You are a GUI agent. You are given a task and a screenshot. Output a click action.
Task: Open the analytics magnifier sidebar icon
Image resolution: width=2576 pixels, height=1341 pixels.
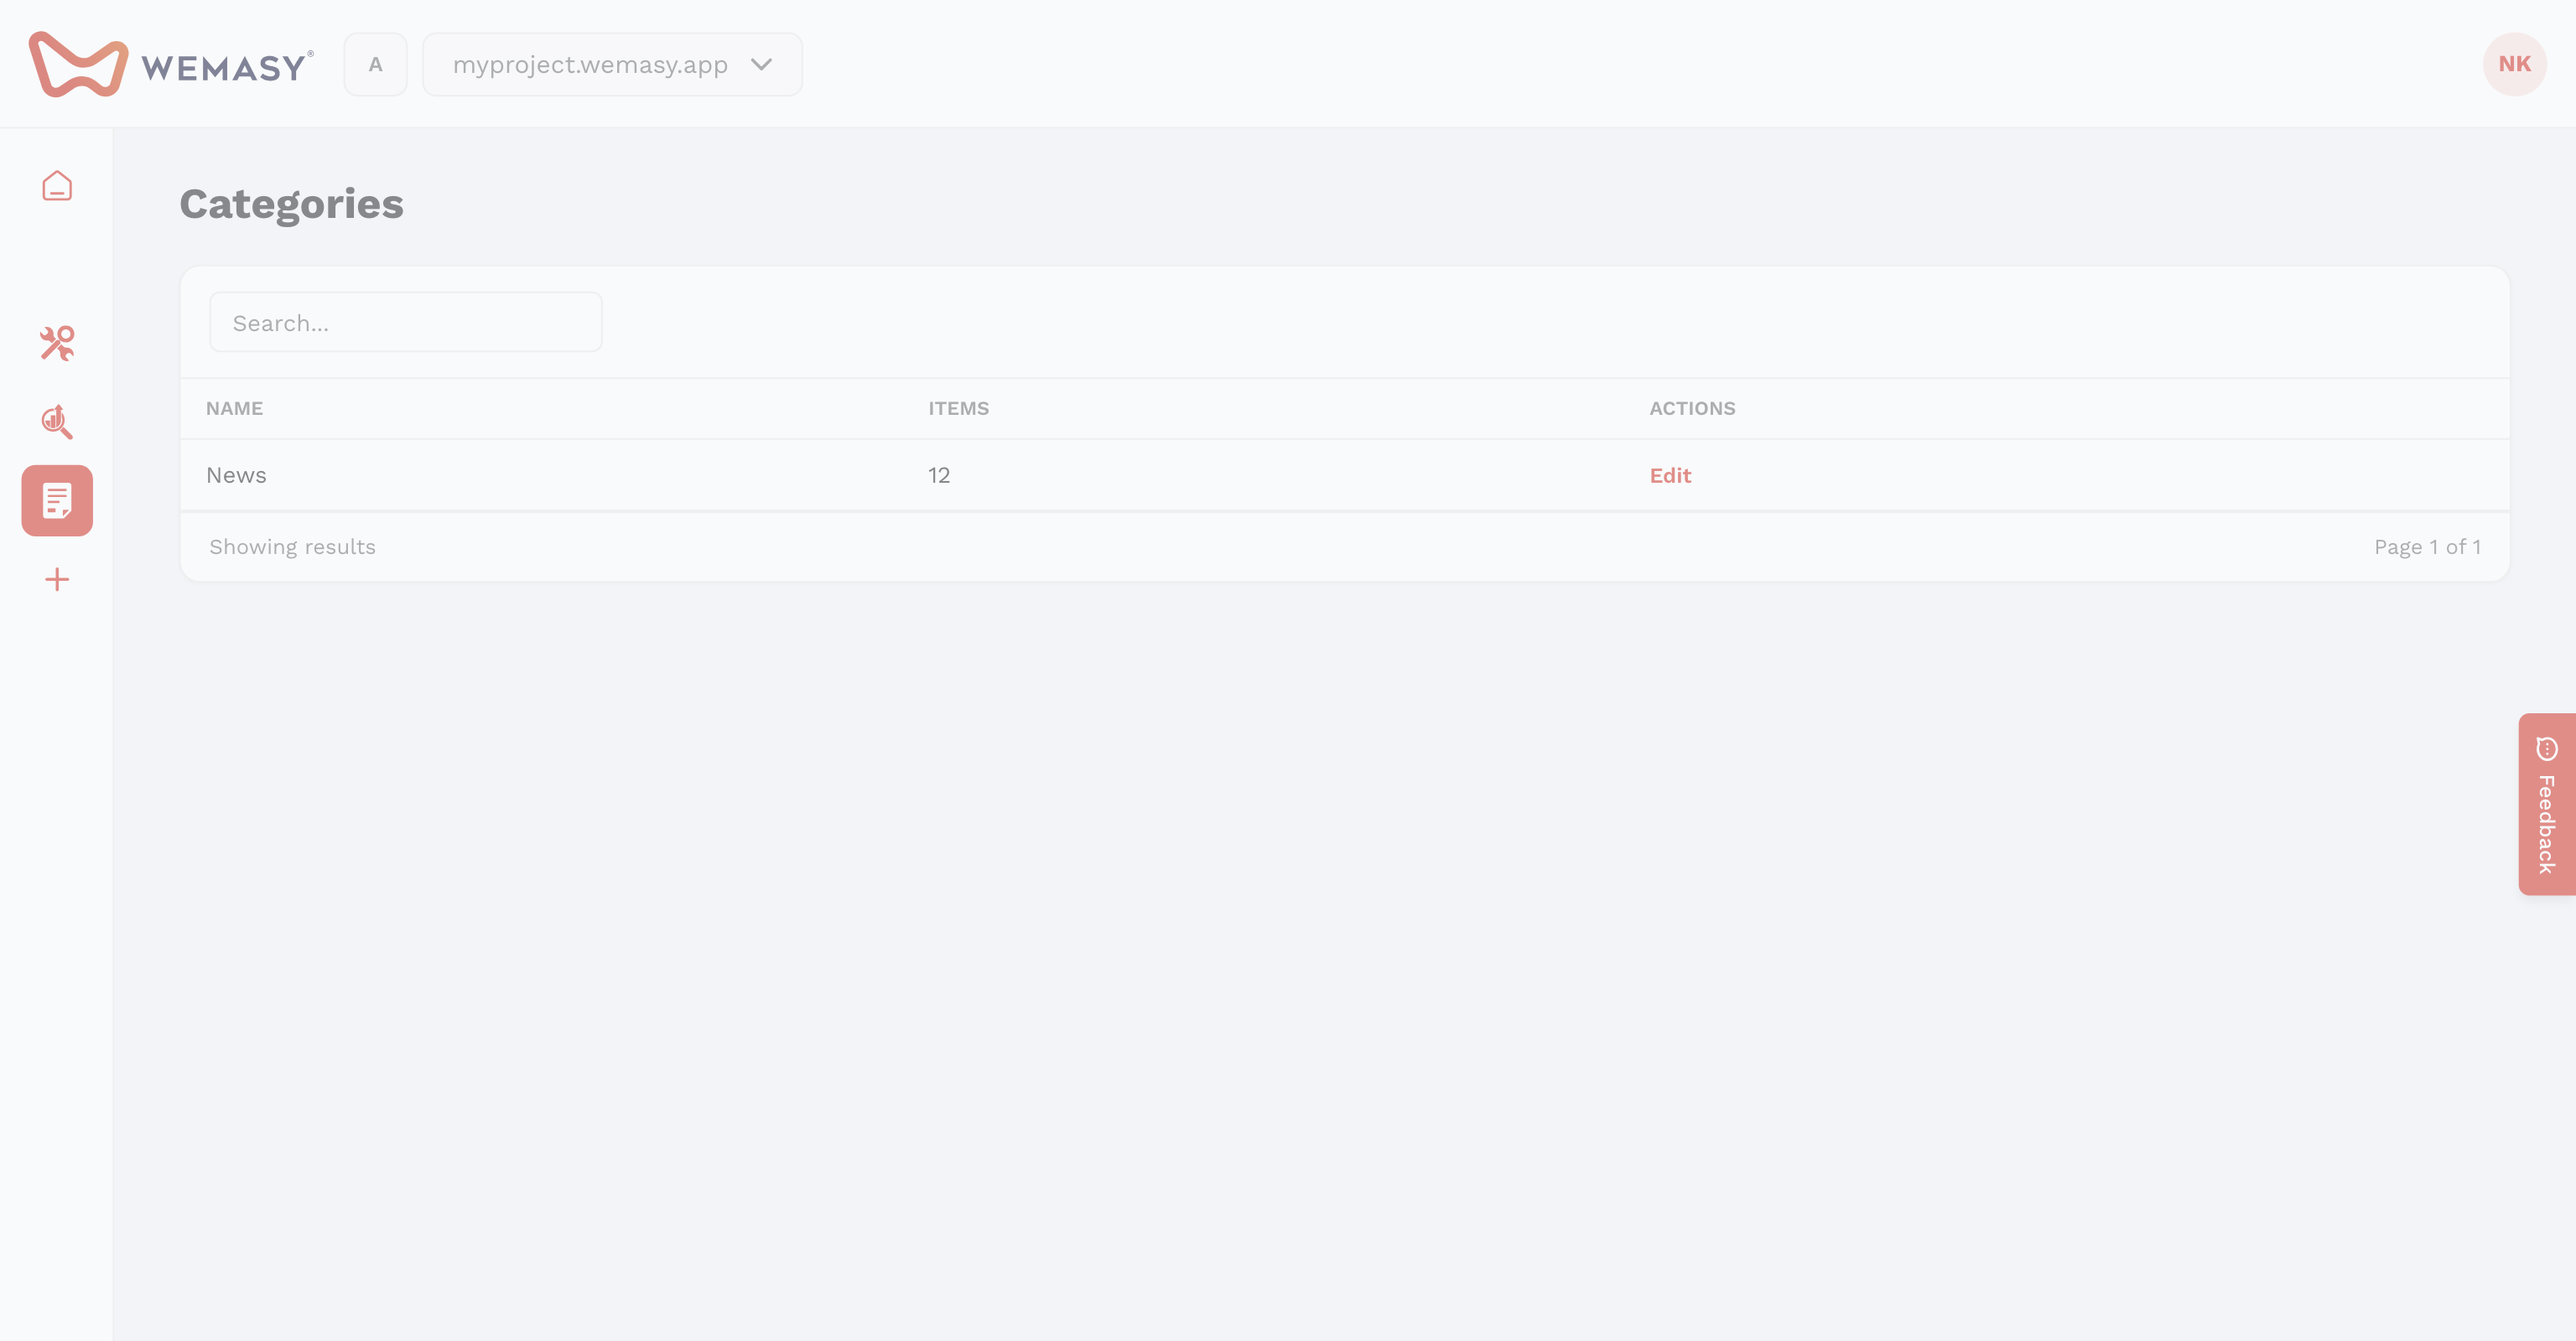[x=57, y=422]
